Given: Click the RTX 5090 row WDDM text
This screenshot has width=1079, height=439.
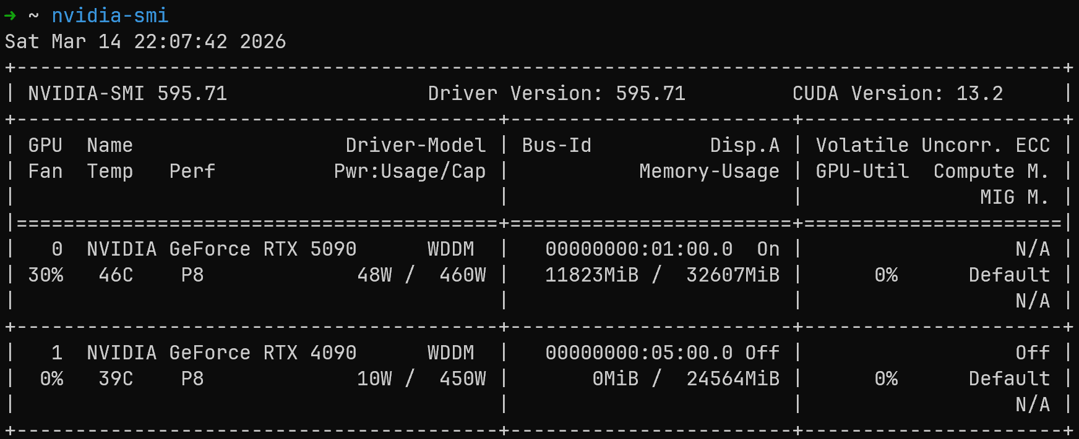Looking at the screenshot, I should pyautogui.click(x=451, y=249).
